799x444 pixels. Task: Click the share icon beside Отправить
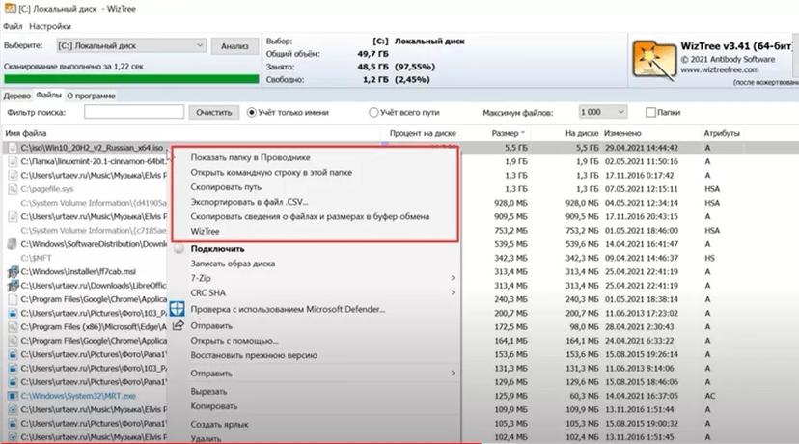coord(178,325)
